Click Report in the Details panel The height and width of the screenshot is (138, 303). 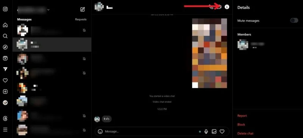(242, 116)
